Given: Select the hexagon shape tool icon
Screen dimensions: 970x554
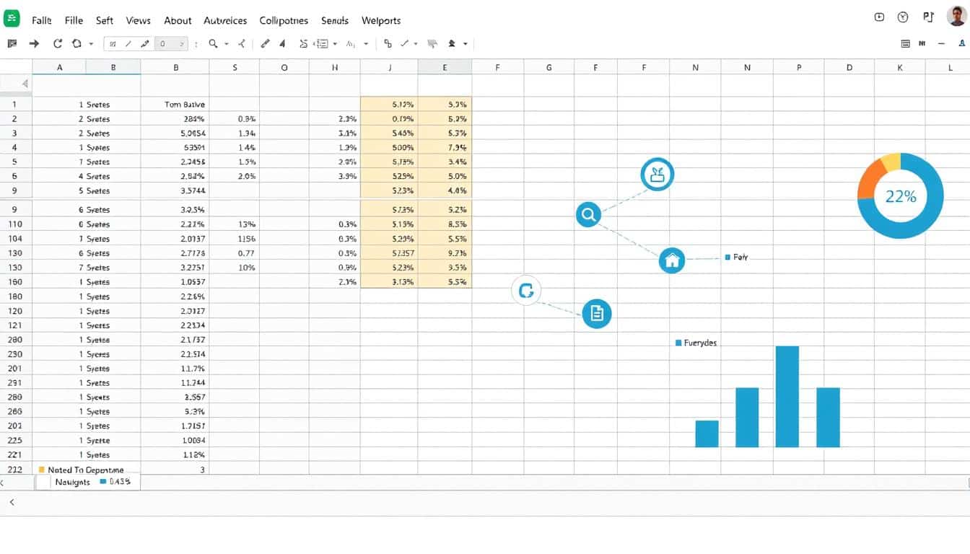Looking at the screenshot, I should 77,44.
